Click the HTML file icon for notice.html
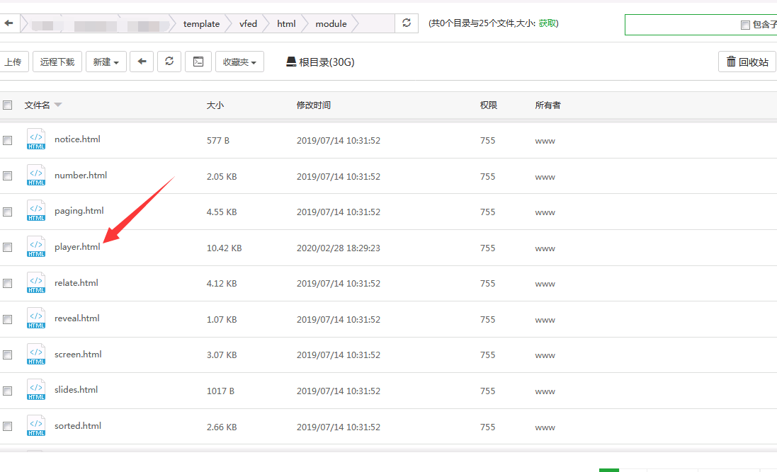This screenshot has height=472, width=777. (35, 139)
